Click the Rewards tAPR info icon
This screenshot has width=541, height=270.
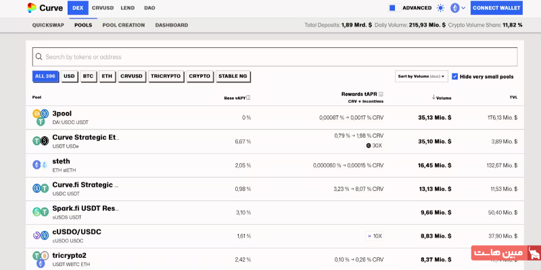tap(381, 94)
